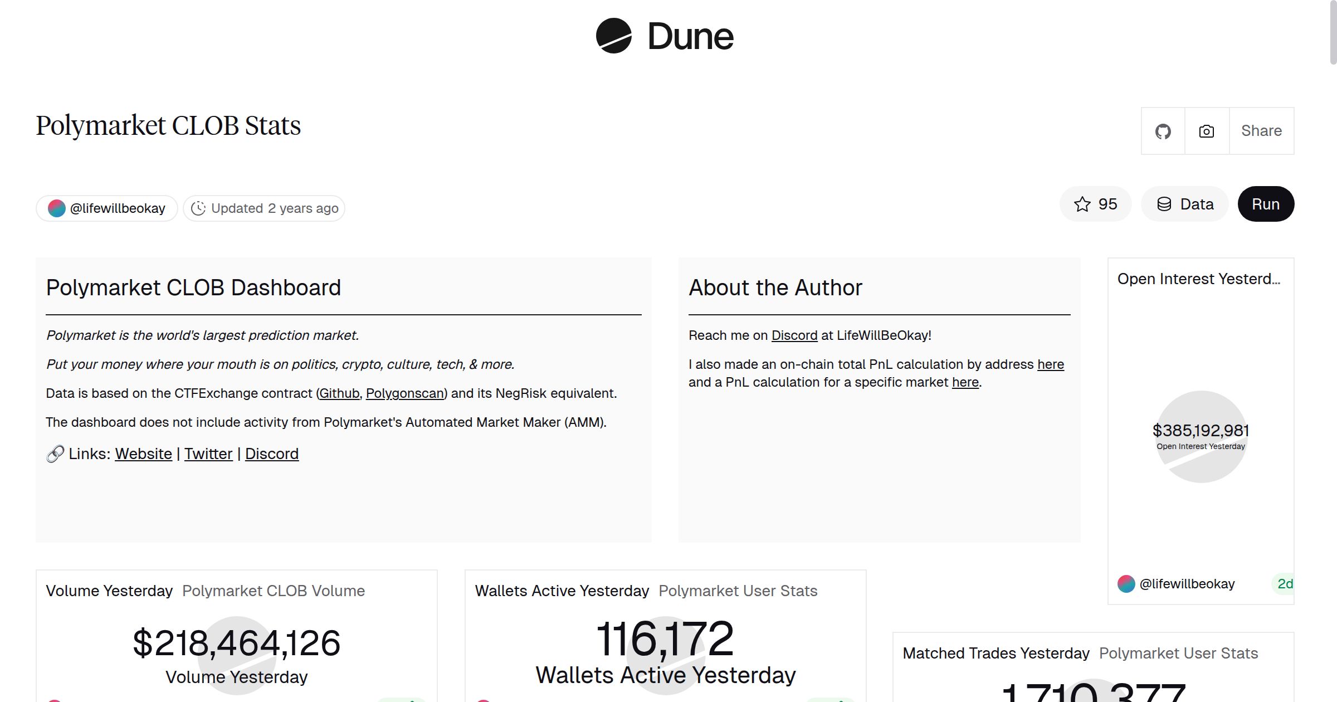Click the database icon on the Data button
Image resolution: width=1337 pixels, height=702 pixels.
pyautogui.click(x=1164, y=204)
